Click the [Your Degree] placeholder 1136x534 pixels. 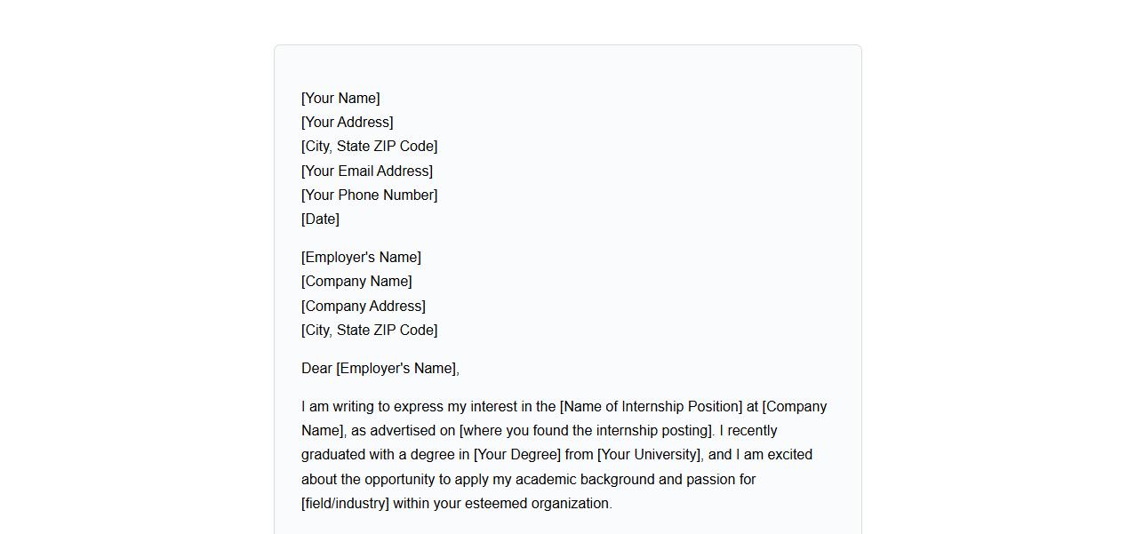[x=517, y=455]
